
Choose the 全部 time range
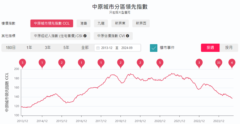click(85, 48)
